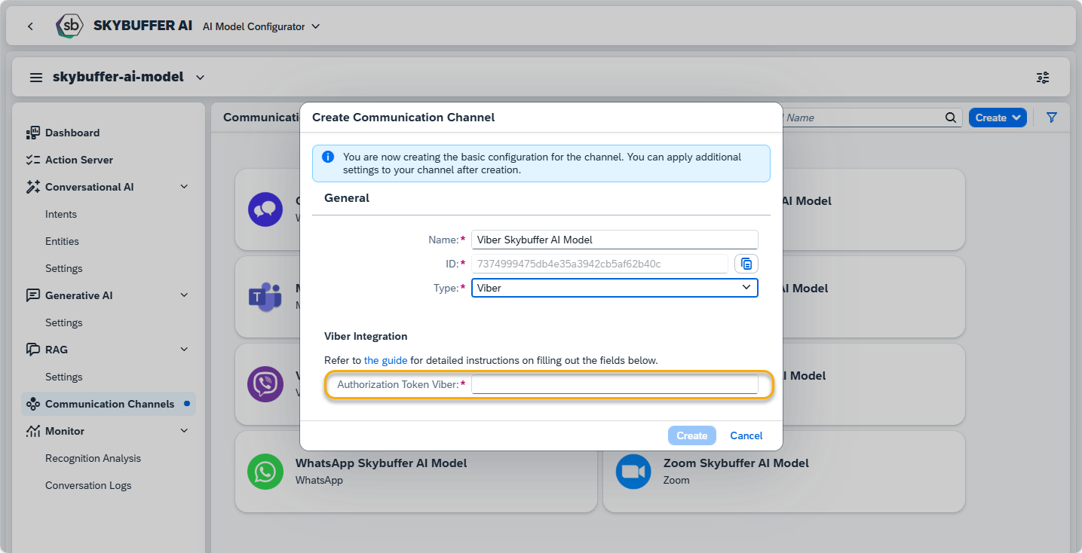
Task: Click the WhatsApp channel icon
Action: point(265,472)
